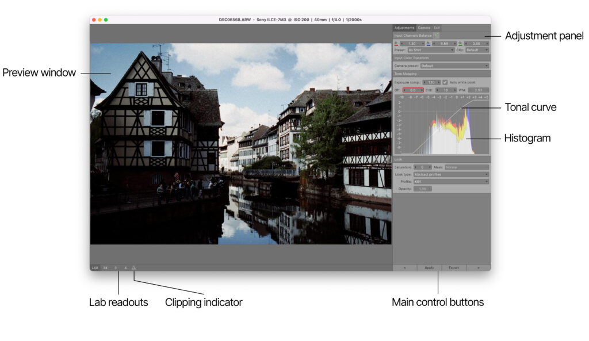This screenshot has width=589, height=341.
Task: Click the Apply button
Action: tap(429, 268)
